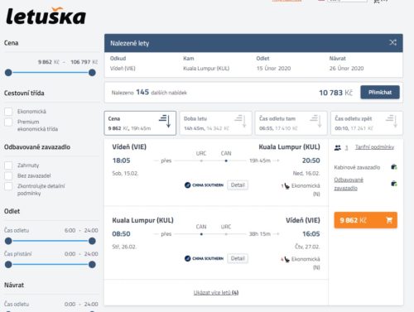Screen dimensions: 414x312
Task: Click the shuffle icon in Nalezené lety header
Action: tap(392, 42)
